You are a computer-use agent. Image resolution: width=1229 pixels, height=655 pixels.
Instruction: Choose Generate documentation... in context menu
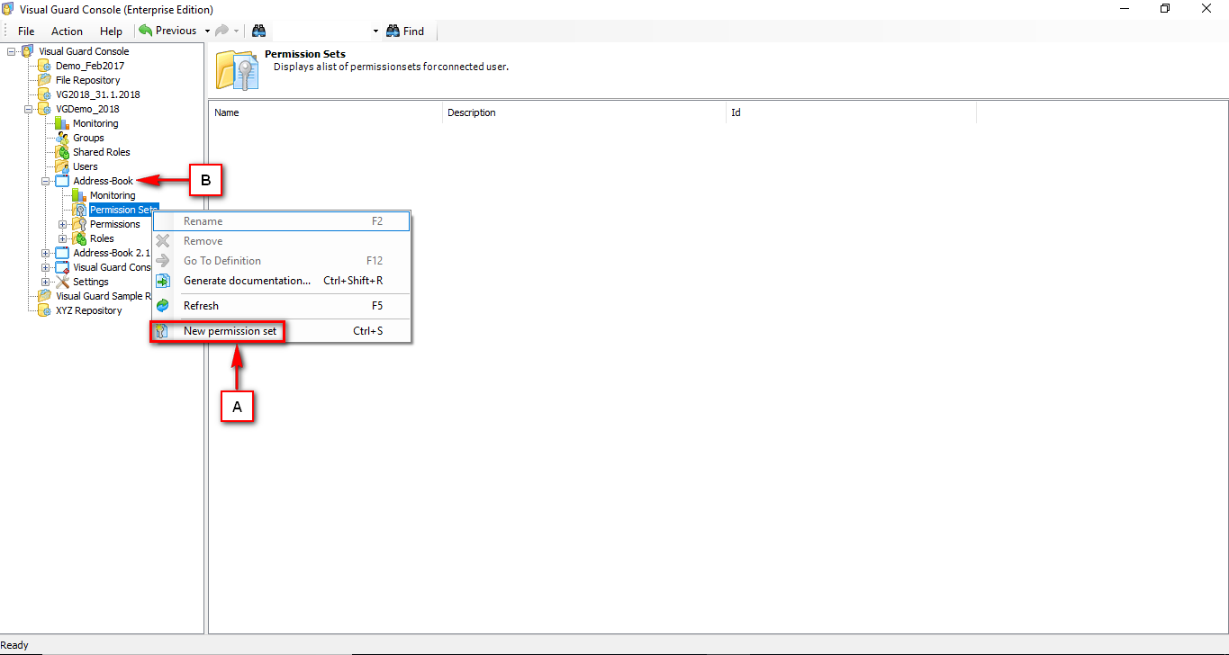pos(281,281)
